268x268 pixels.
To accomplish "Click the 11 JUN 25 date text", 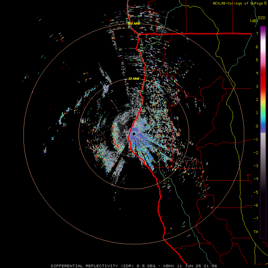I will (x=189, y=266).
